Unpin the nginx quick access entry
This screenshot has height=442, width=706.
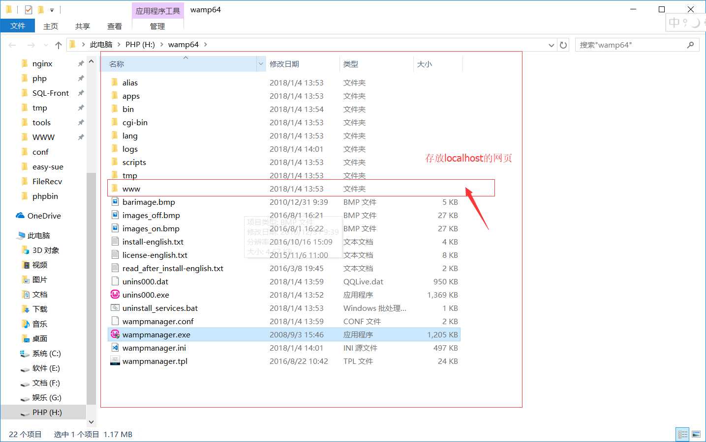coord(81,63)
